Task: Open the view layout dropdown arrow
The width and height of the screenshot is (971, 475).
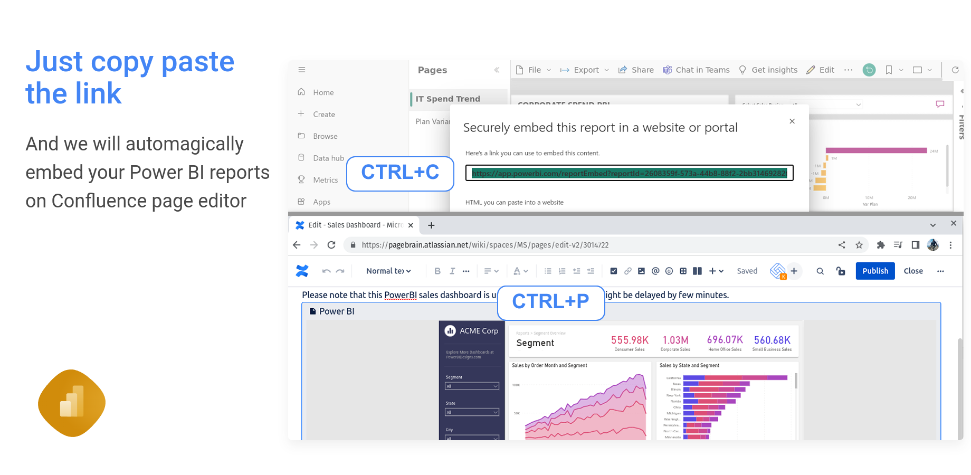Action: 930,70
